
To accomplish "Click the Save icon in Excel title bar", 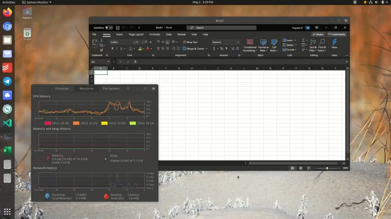I will pos(118,28).
